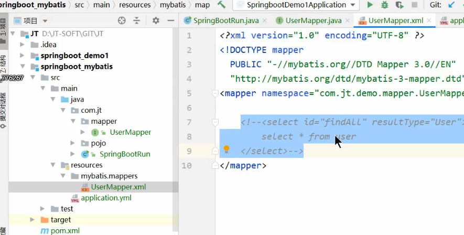This screenshot has height=235, width=464.
Task: Collapse the springboot_mybatis module
Action: 23,67
